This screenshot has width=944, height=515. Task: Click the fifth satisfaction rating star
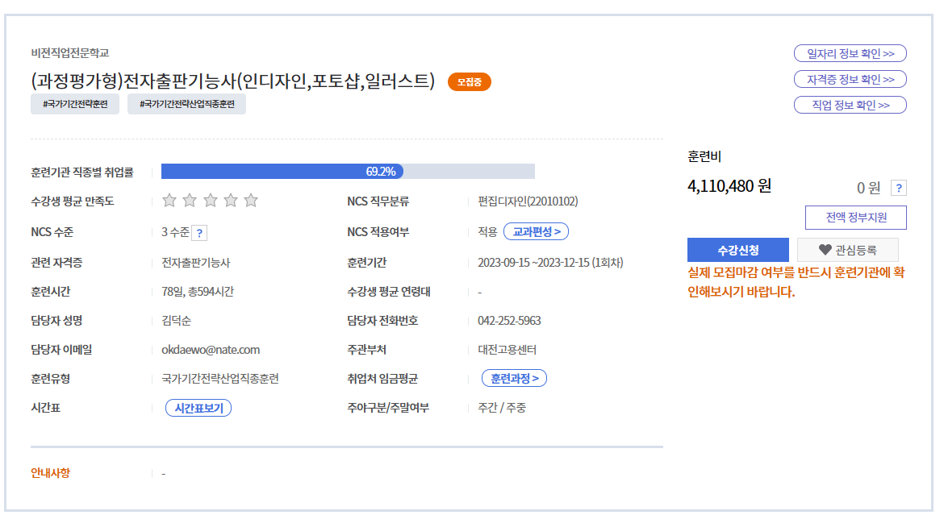click(x=251, y=201)
